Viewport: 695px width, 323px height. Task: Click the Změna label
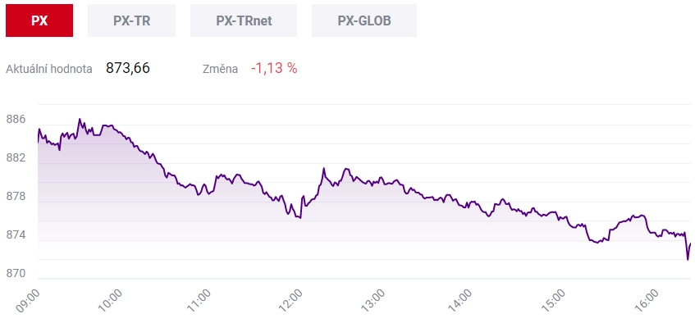tap(220, 69)
